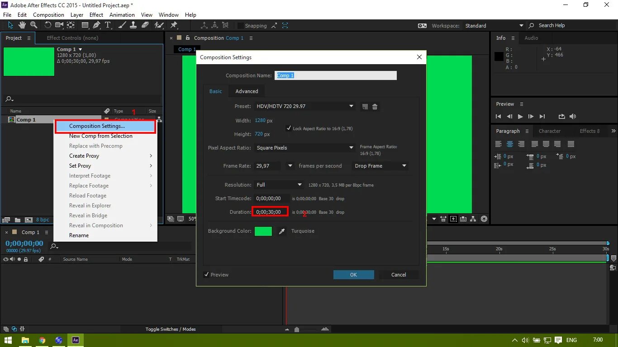Choose Rename from context menu

(105, 235)
